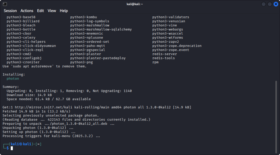
Task: Click the cursor block at the shell prompt
Action: [x=12, y=148]
